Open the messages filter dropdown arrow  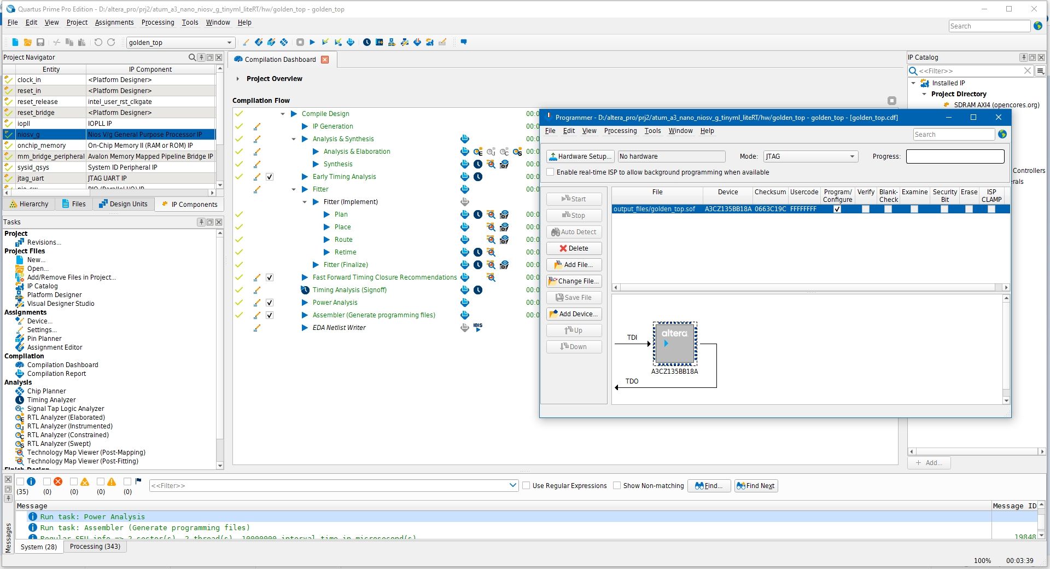(x=512, y=485)
